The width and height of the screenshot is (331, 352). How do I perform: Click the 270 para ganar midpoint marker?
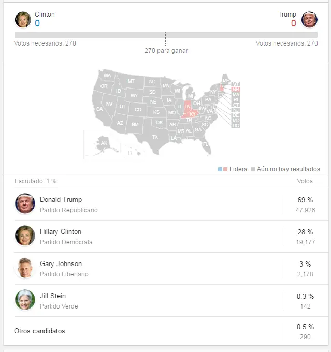coord(166,39)
